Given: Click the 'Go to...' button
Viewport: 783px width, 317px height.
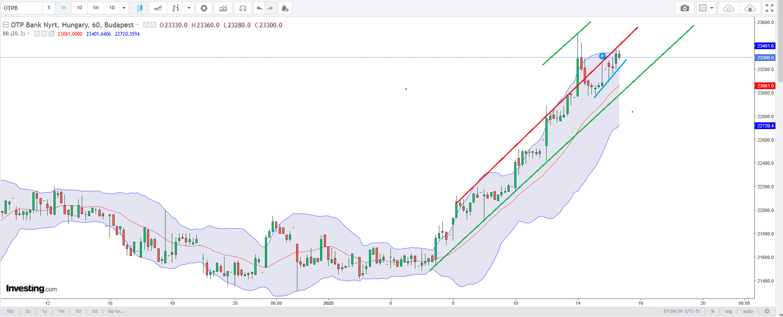Looking at the screenshot, I should tap(116, 311).
